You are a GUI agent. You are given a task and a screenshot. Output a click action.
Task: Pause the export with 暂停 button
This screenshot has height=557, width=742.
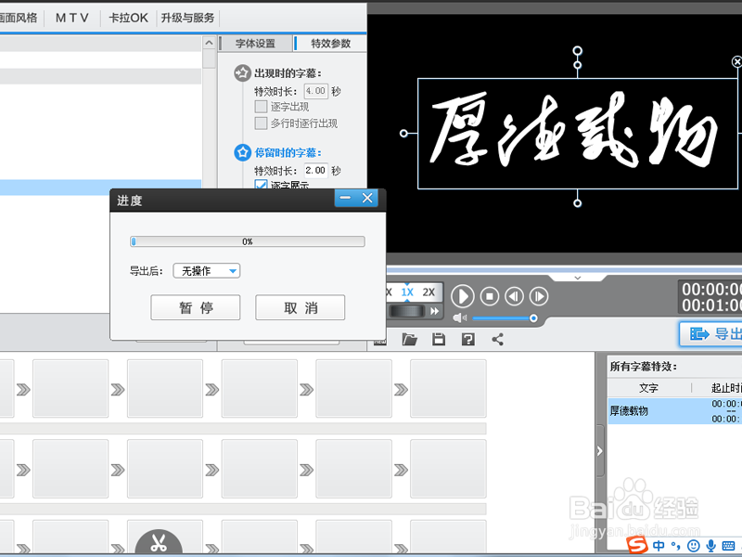(x=196, y=308)
